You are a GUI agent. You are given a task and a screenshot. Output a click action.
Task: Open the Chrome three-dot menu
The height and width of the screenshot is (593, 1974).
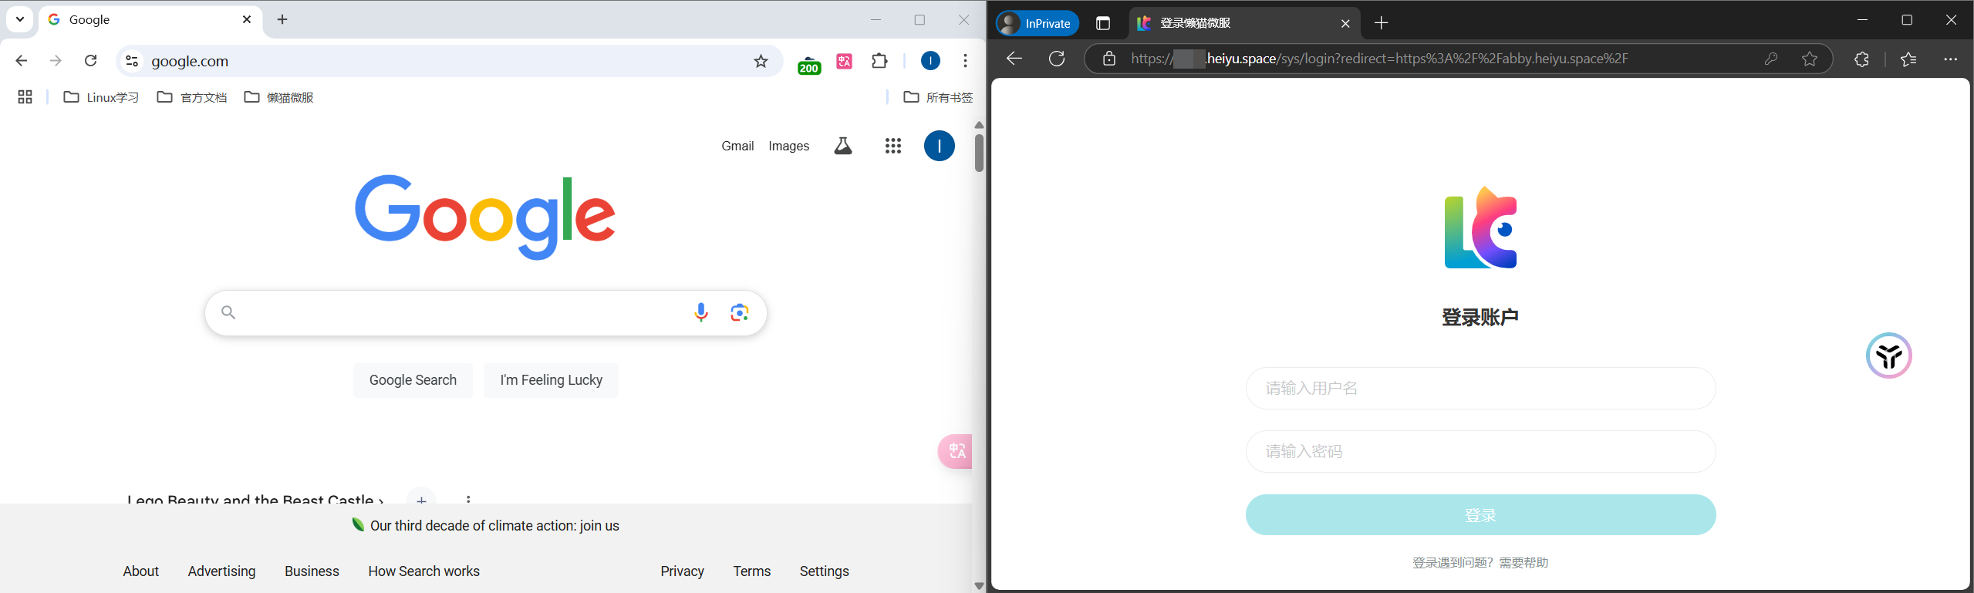click(x=965, y=61)
